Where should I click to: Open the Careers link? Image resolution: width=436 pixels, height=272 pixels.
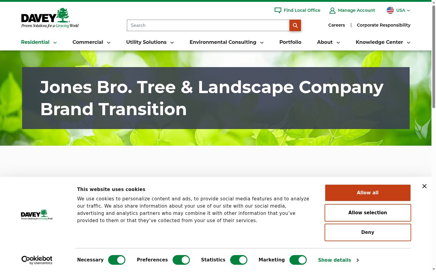click(x=336, y=25)
